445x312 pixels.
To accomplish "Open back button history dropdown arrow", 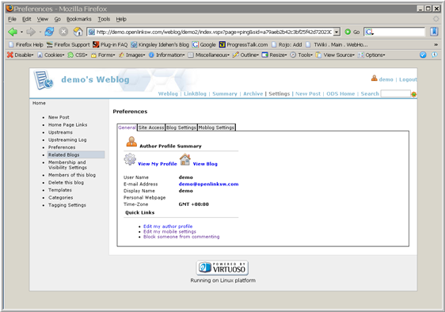I will click(x=21, y=32).
